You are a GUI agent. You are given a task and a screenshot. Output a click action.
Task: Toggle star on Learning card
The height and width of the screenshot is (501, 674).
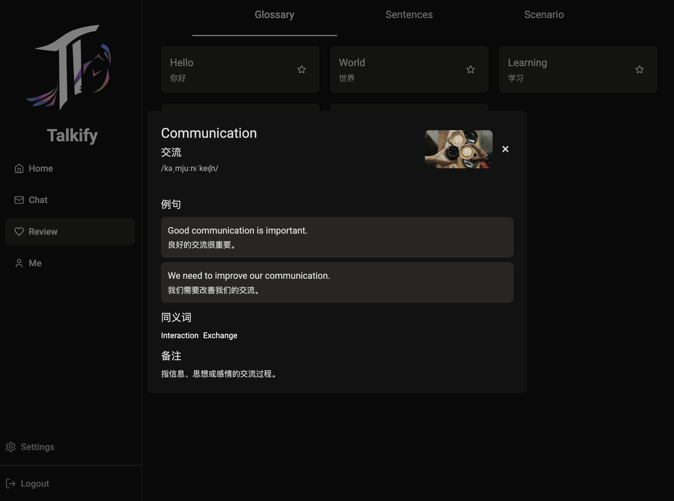[x=639, y=69]
